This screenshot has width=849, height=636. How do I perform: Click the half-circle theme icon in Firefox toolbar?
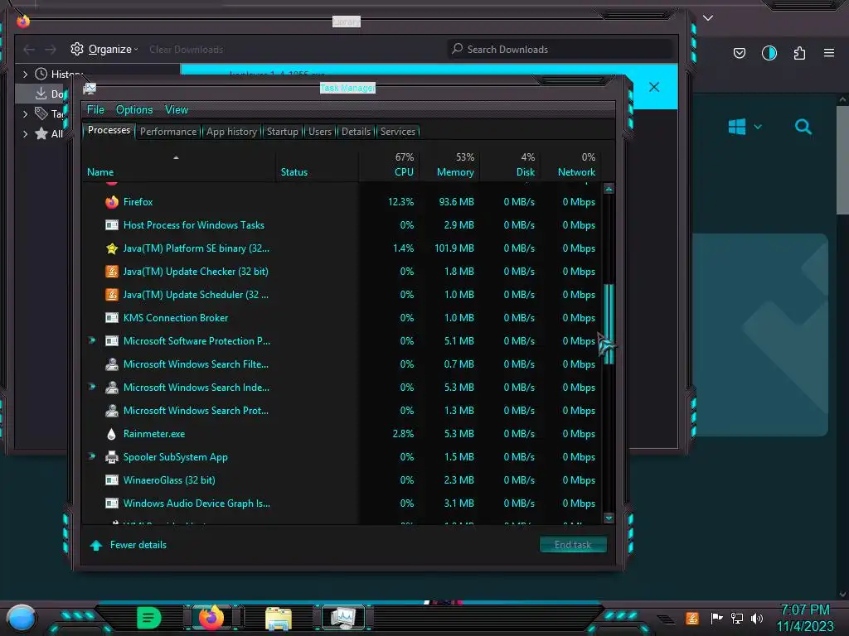point(769,53)
